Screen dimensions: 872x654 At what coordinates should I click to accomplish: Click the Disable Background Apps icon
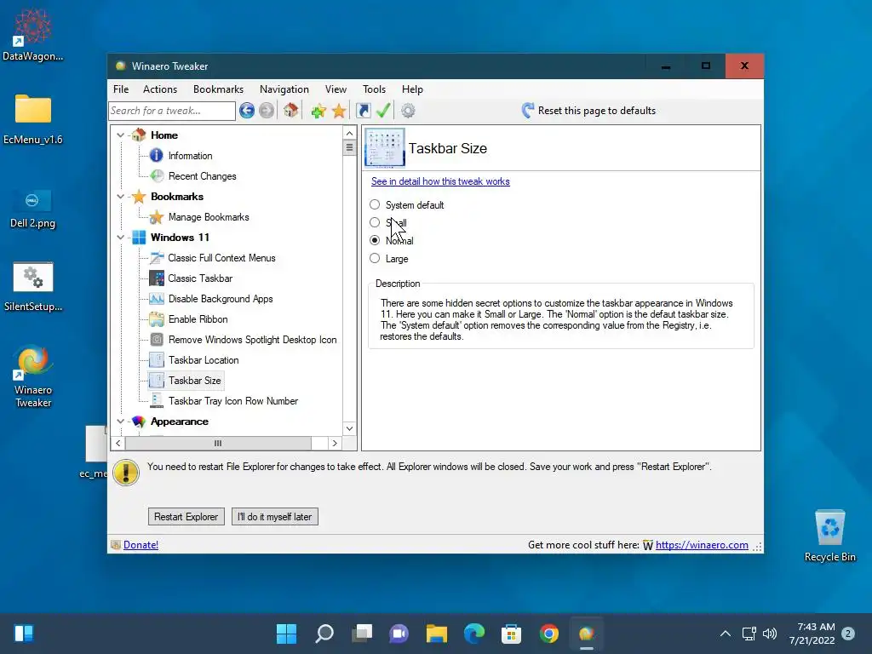point(157,299)
